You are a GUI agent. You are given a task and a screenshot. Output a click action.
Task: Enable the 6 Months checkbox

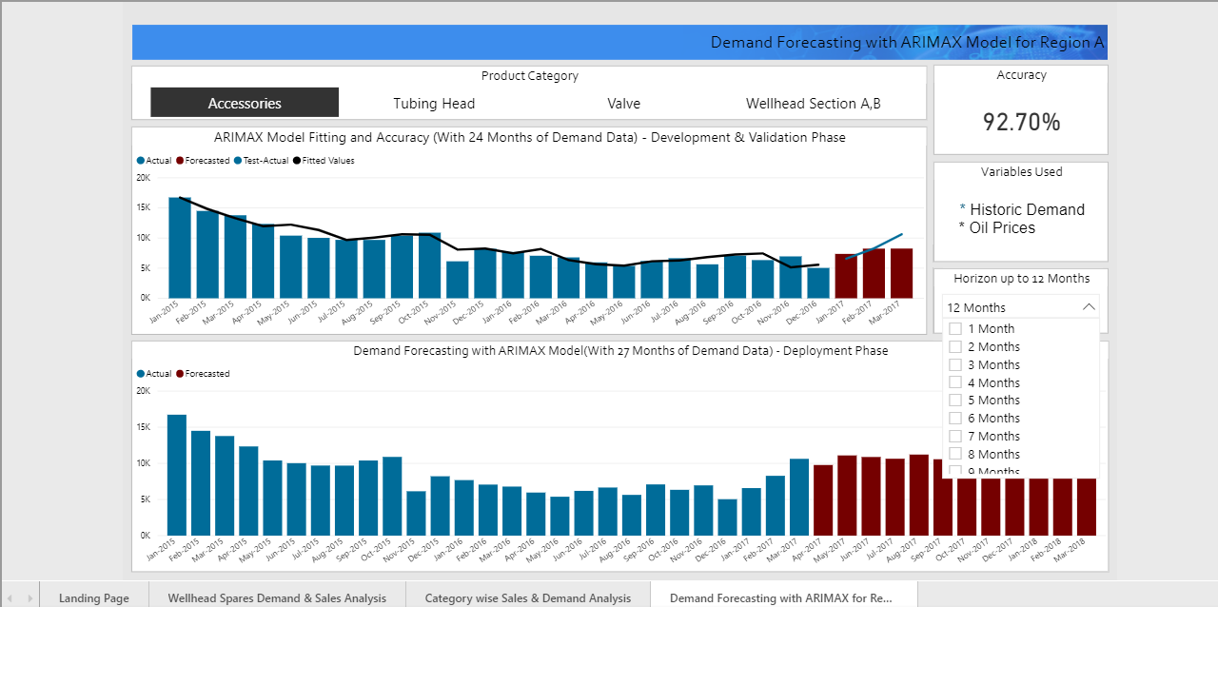point(955,419)
